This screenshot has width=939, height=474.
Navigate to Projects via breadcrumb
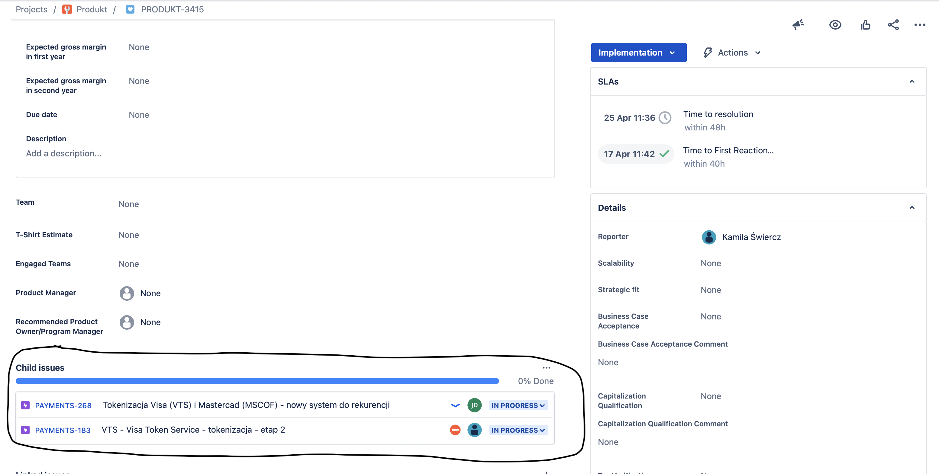31,9
